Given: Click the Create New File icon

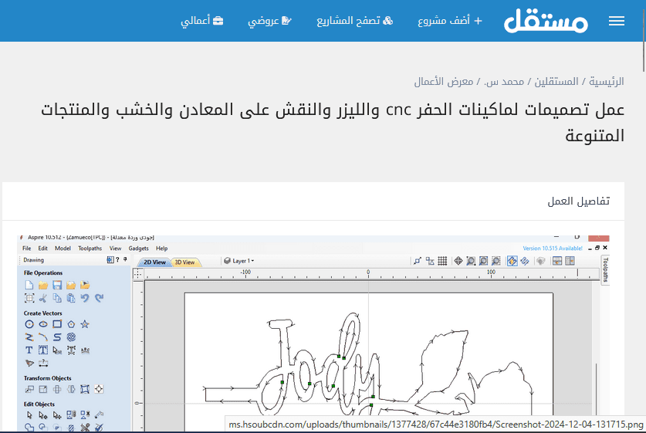Looking at the screenshot, I should coord(29,286).
